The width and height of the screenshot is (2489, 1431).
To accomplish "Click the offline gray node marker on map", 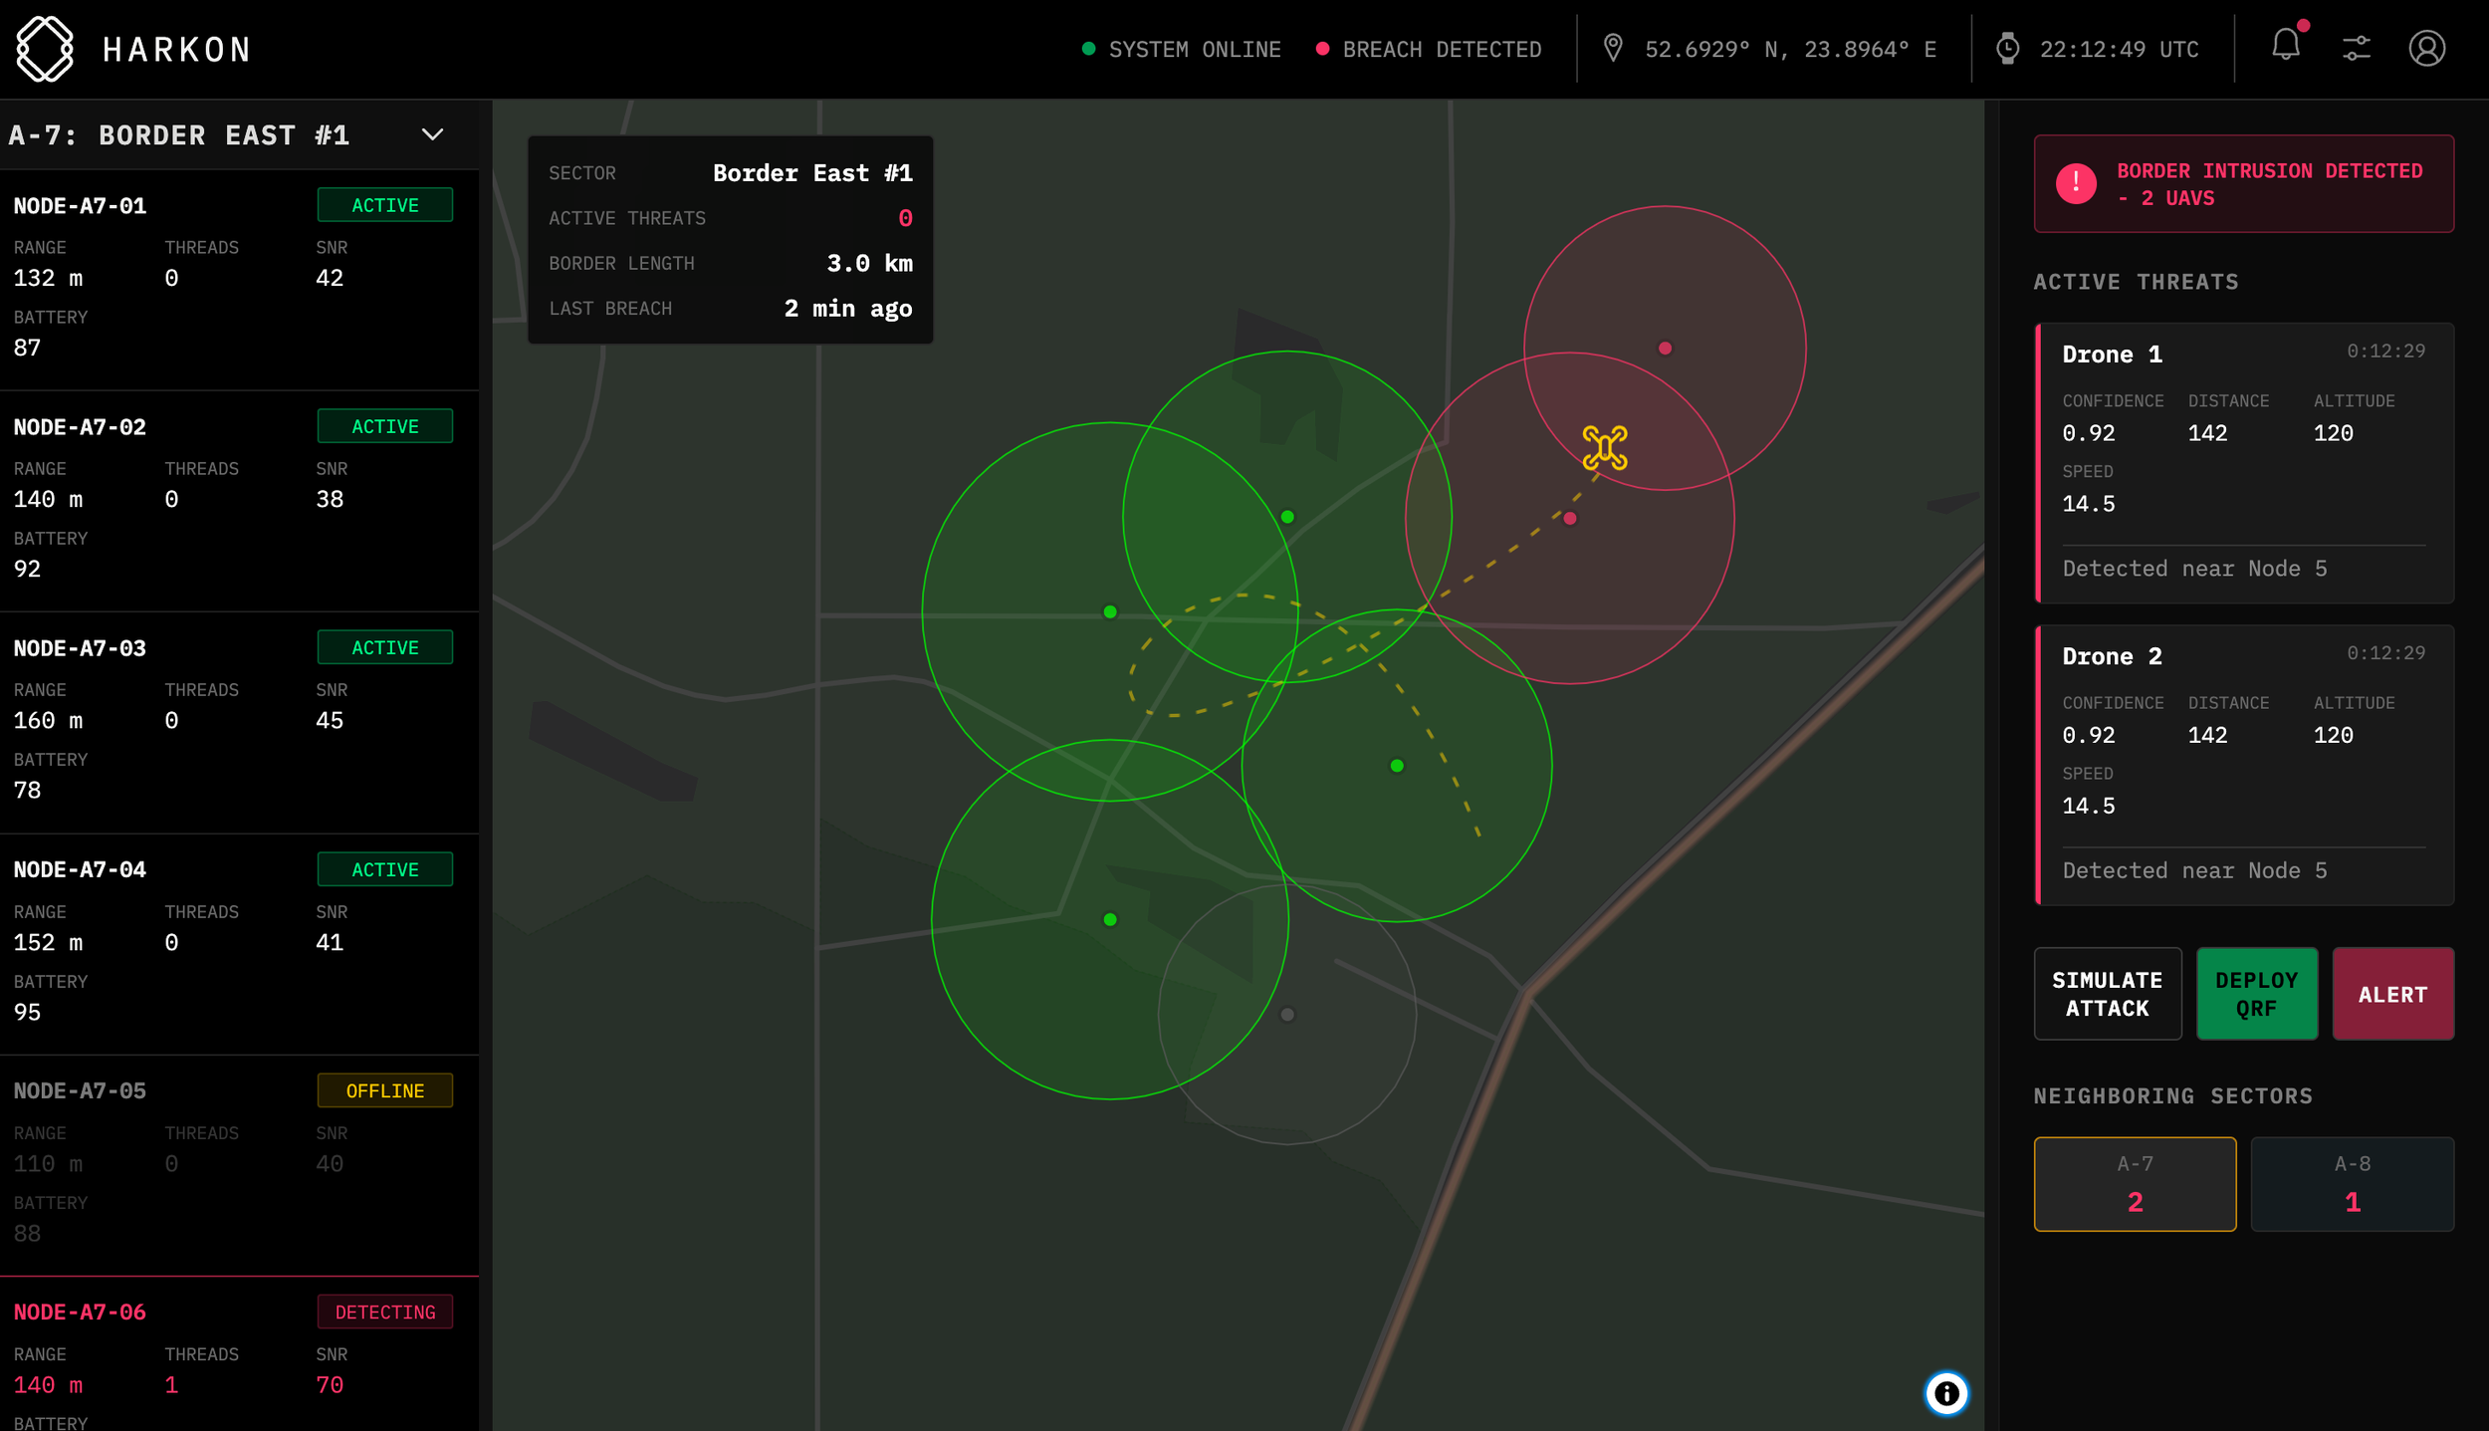I will (x=1287, y=1014).
